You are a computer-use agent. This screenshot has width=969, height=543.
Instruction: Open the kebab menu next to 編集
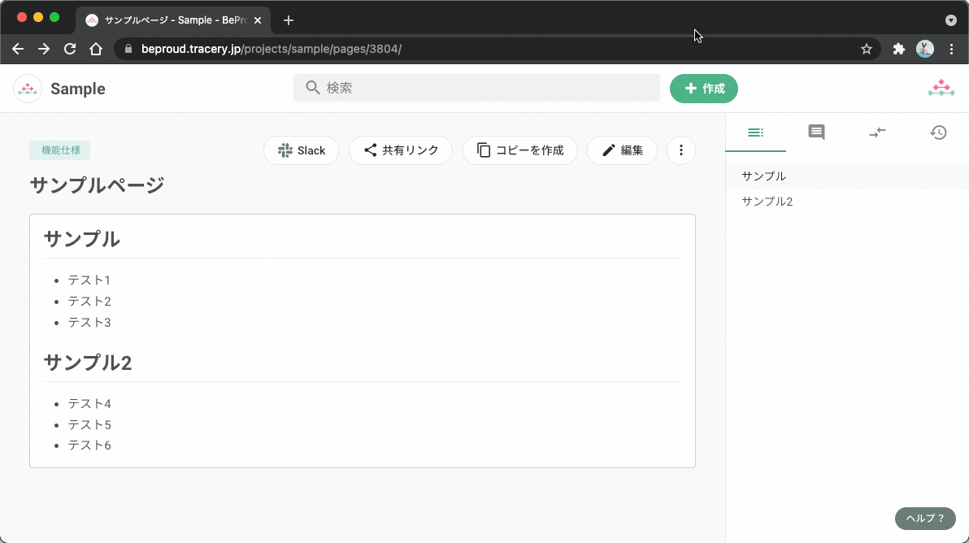680,150
